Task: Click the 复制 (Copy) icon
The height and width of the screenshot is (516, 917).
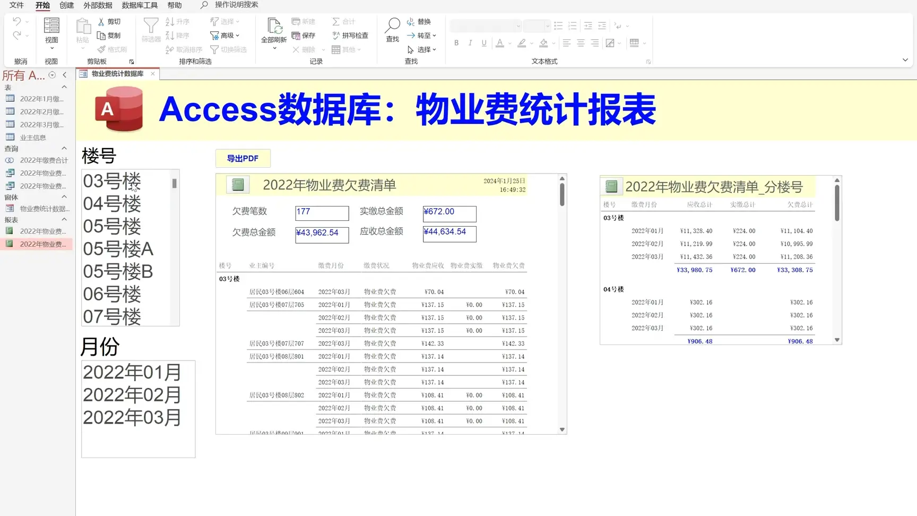Action: point(101,36)
